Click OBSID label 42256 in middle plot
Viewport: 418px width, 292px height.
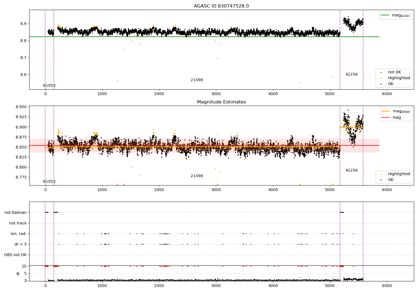tap(351, 170)
